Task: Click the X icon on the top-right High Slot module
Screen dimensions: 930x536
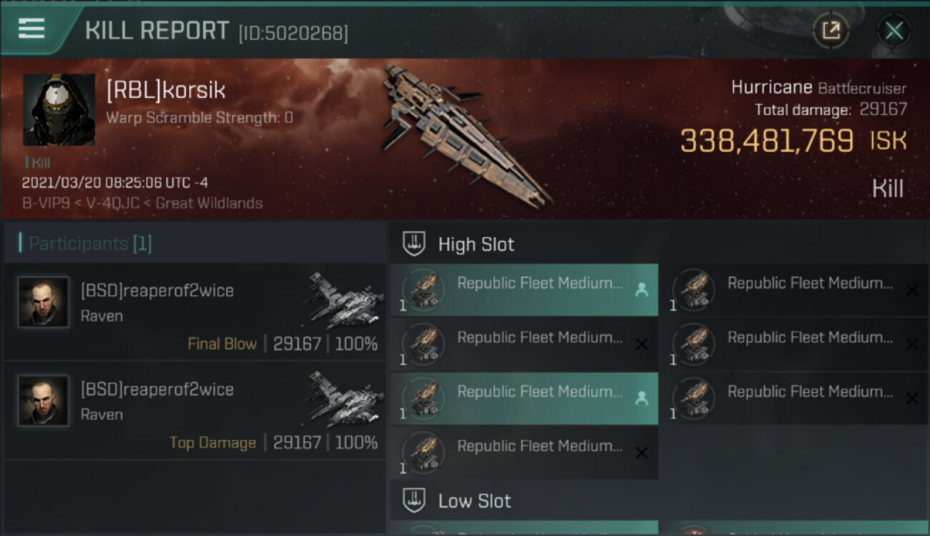Action: pyautogui.click(x=912, y=290)
